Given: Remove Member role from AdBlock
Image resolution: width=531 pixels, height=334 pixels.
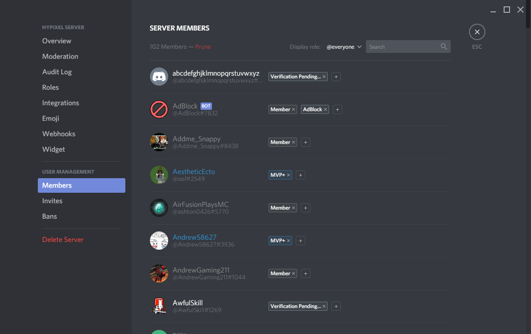Looking at the screenshot, I should coord(293,109).
